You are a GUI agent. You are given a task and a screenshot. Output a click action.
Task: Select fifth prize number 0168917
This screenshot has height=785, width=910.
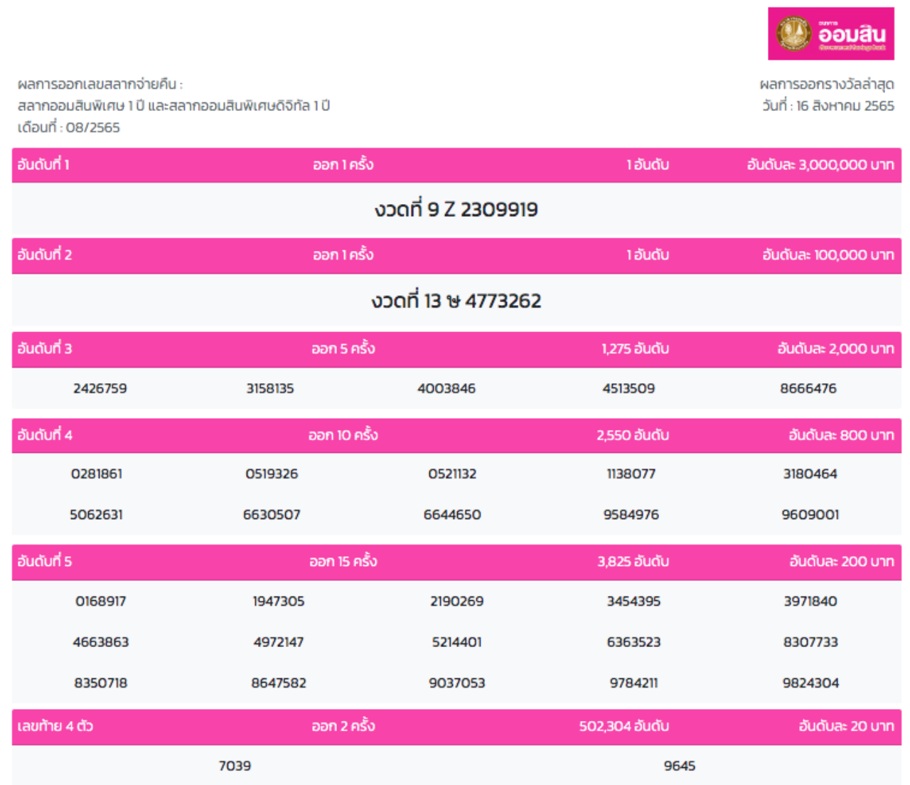pyautogui.click(x=101, y=602)
